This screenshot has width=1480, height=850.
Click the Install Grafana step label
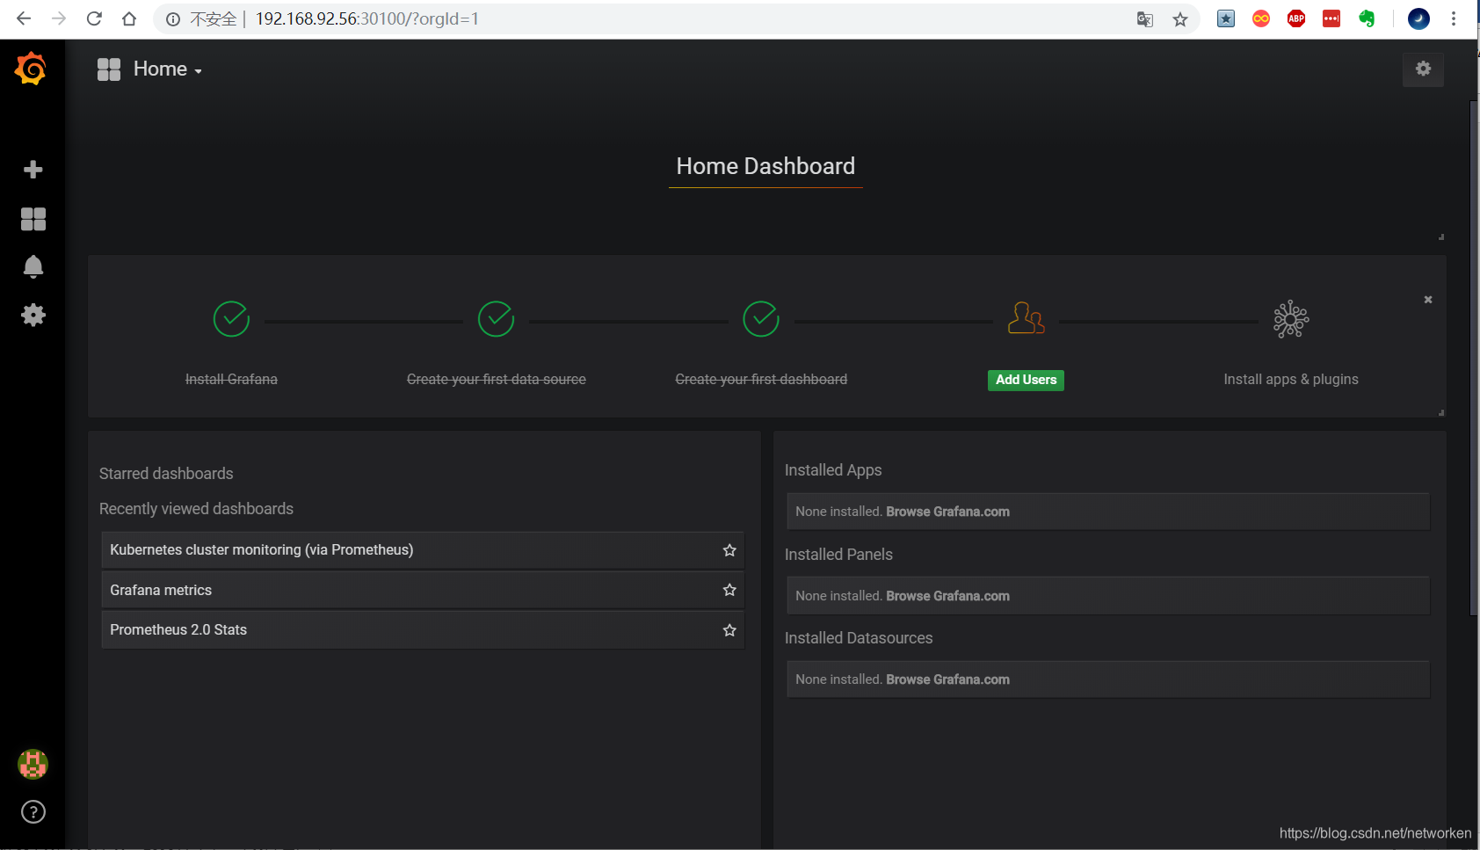[x=231, y=380]
